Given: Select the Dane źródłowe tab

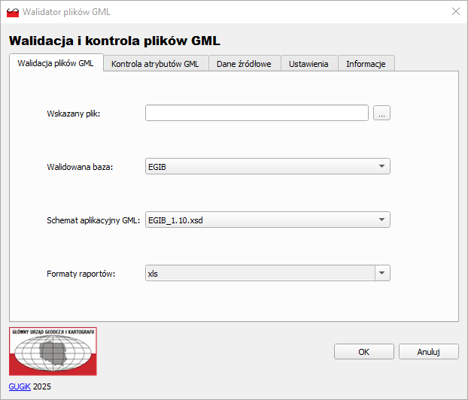Looking at the screenshot, I should pyautogui.click(x=244, y=64).
